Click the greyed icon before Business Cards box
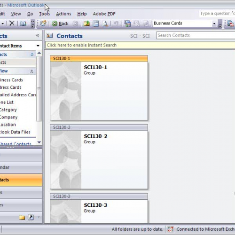The width and height of the screenshot is (235, 235). (x=146, y=23)
